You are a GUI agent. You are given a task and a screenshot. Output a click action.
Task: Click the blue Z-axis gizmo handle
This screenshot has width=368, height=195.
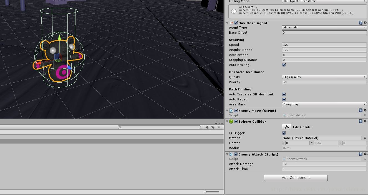click(x=69, y=68)
